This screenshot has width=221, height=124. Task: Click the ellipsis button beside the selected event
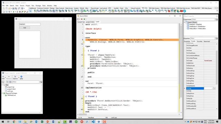tap(214, 88)
